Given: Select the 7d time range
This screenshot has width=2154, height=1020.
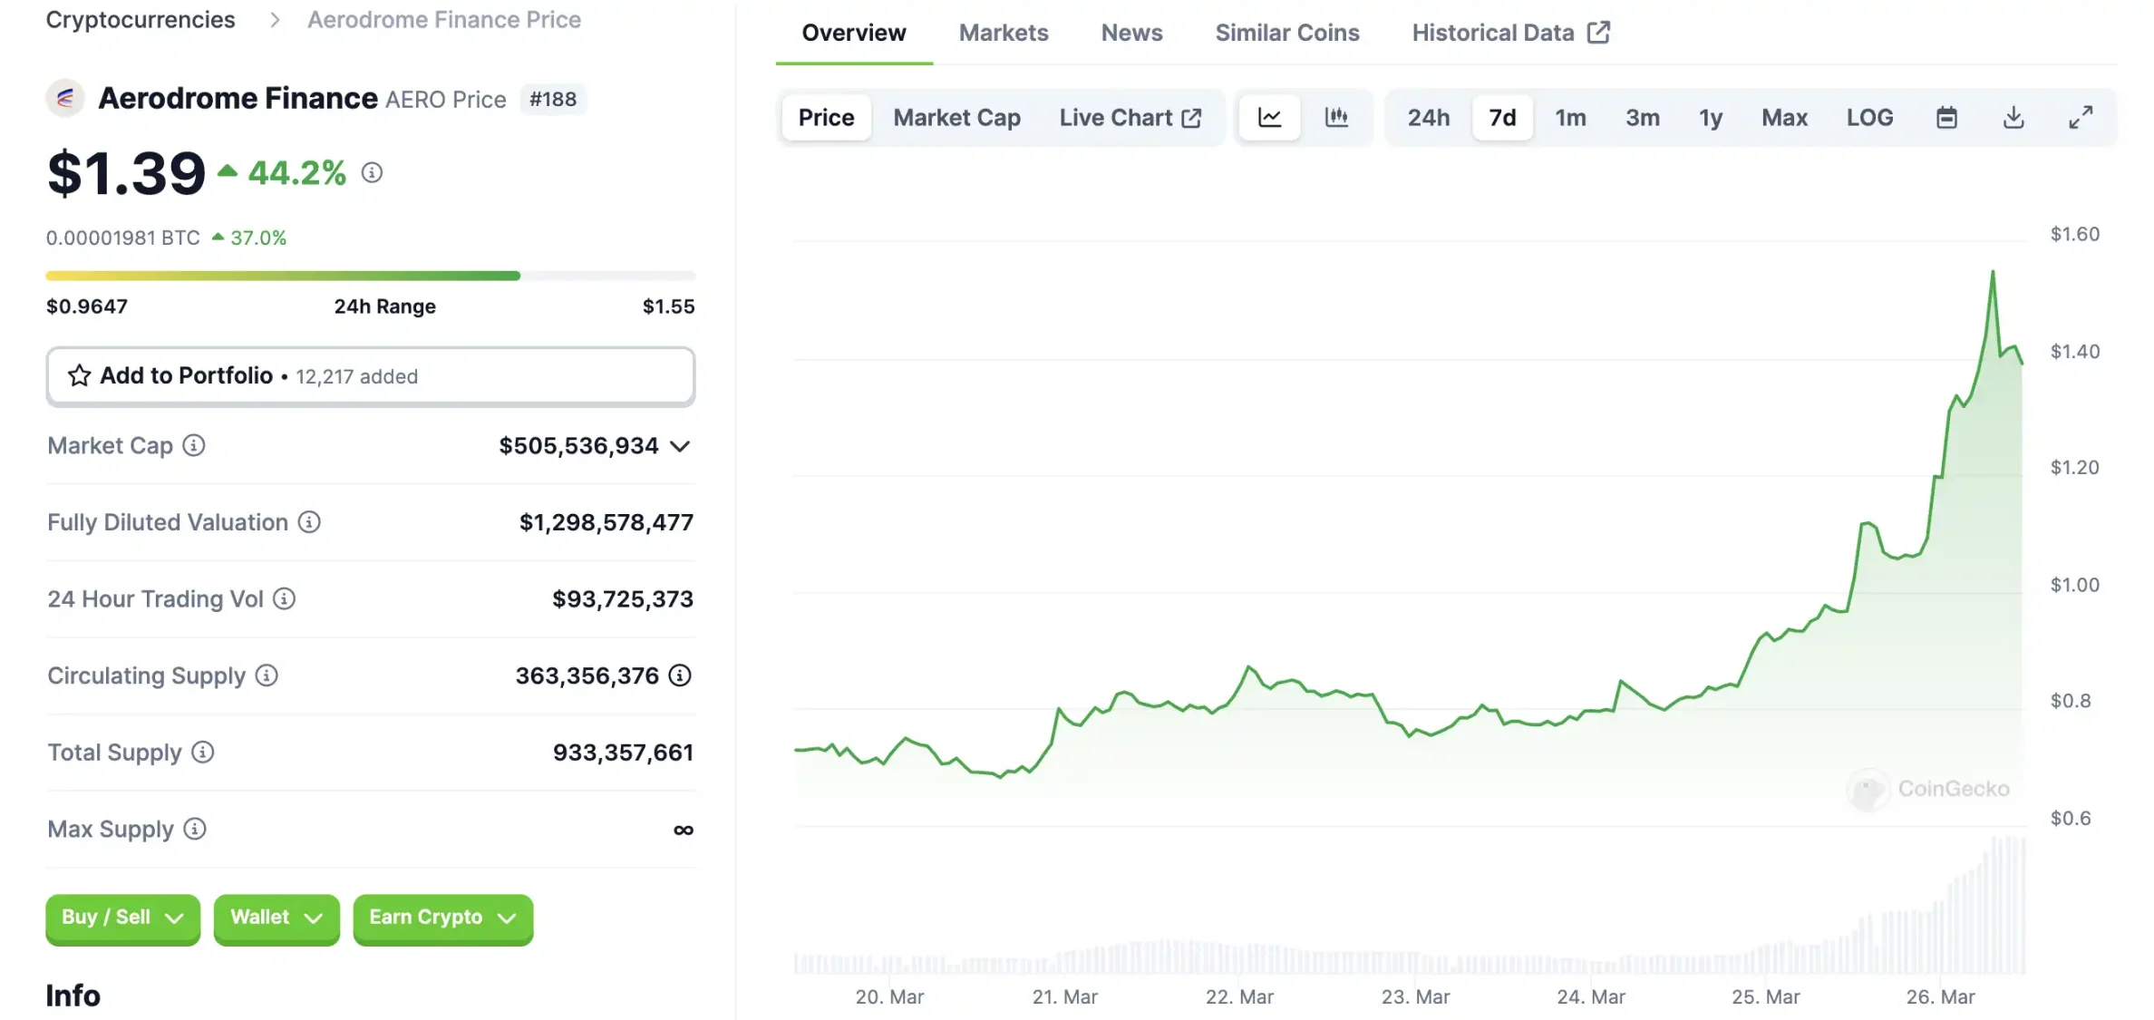Looking at the screenshot, I should point(1501,117).
